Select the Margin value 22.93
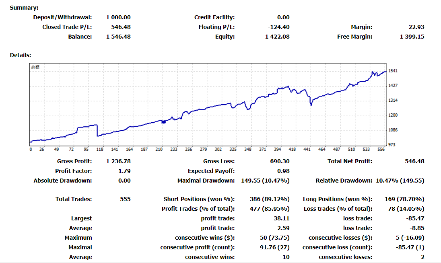The height and width of the screenshot is (263, 441). point(416,27)
